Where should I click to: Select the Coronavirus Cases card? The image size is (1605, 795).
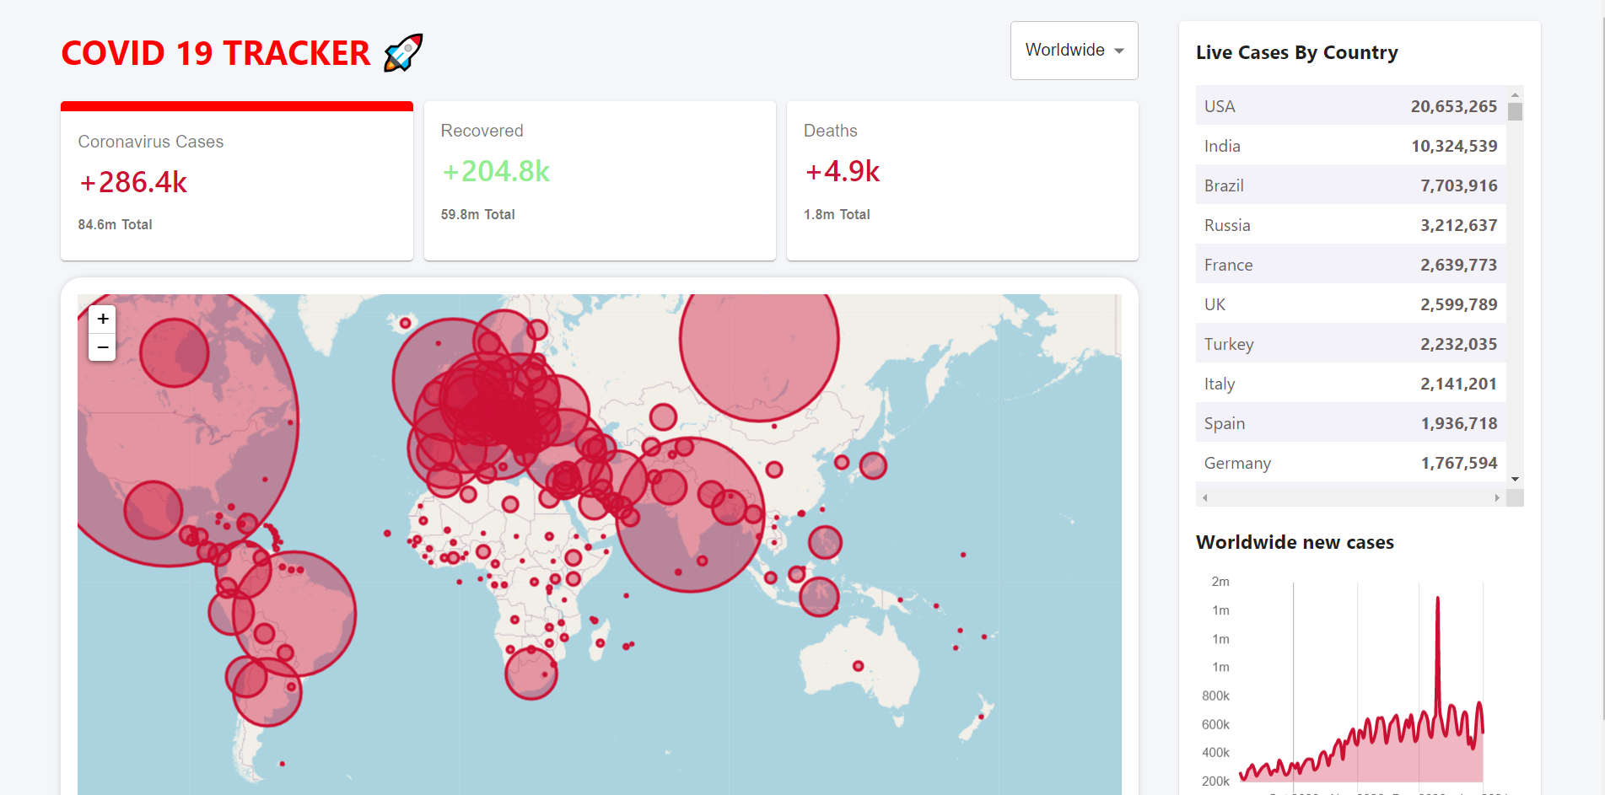[237, 181]
